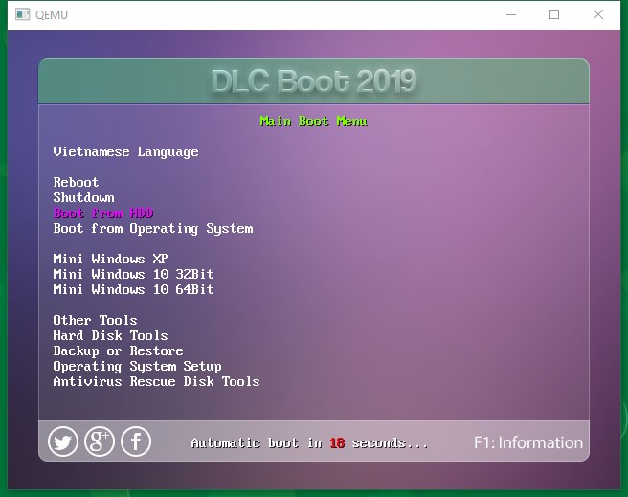Image resolution: width=628 pixels, height=497 pixels.
Task: Open Backup or Restore entry
Action: pyautogui.click(x=118, y=350)
